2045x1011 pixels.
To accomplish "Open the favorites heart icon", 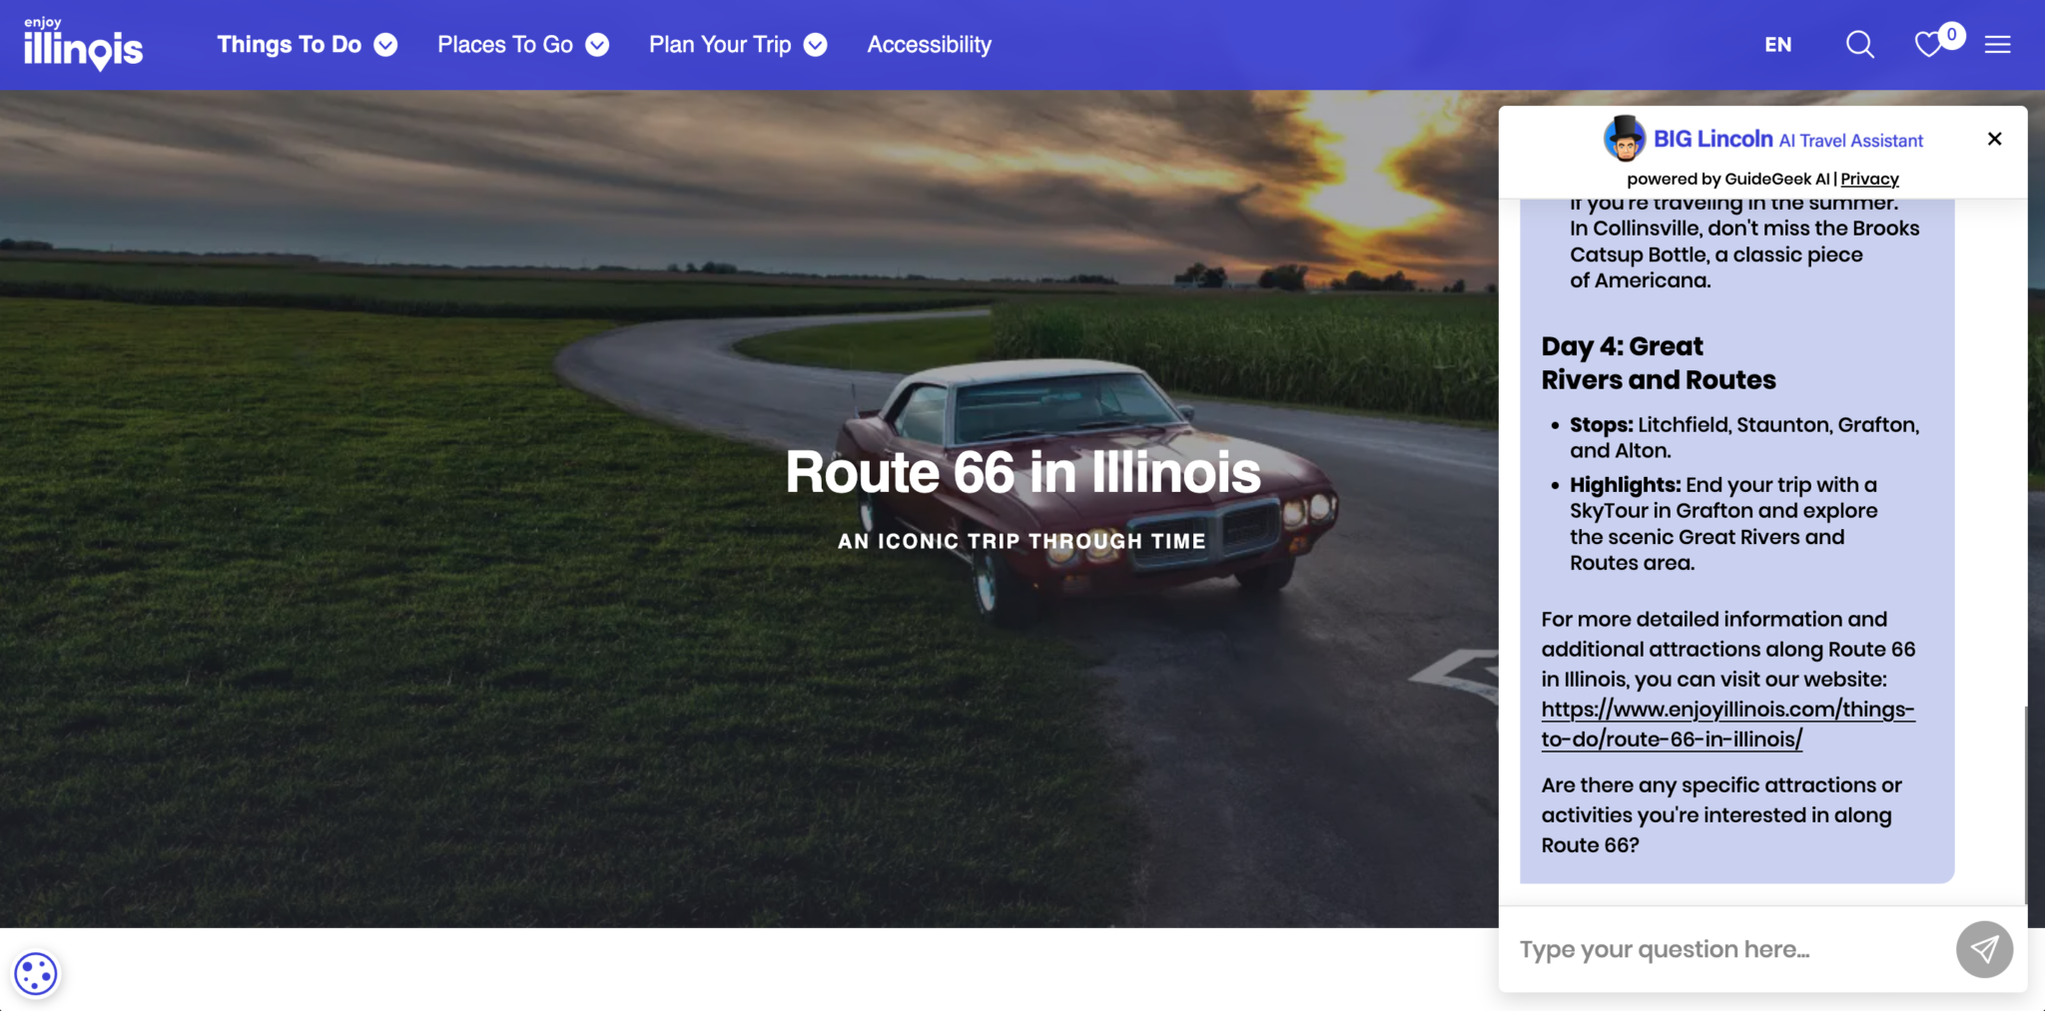I will coord(1927,45).
